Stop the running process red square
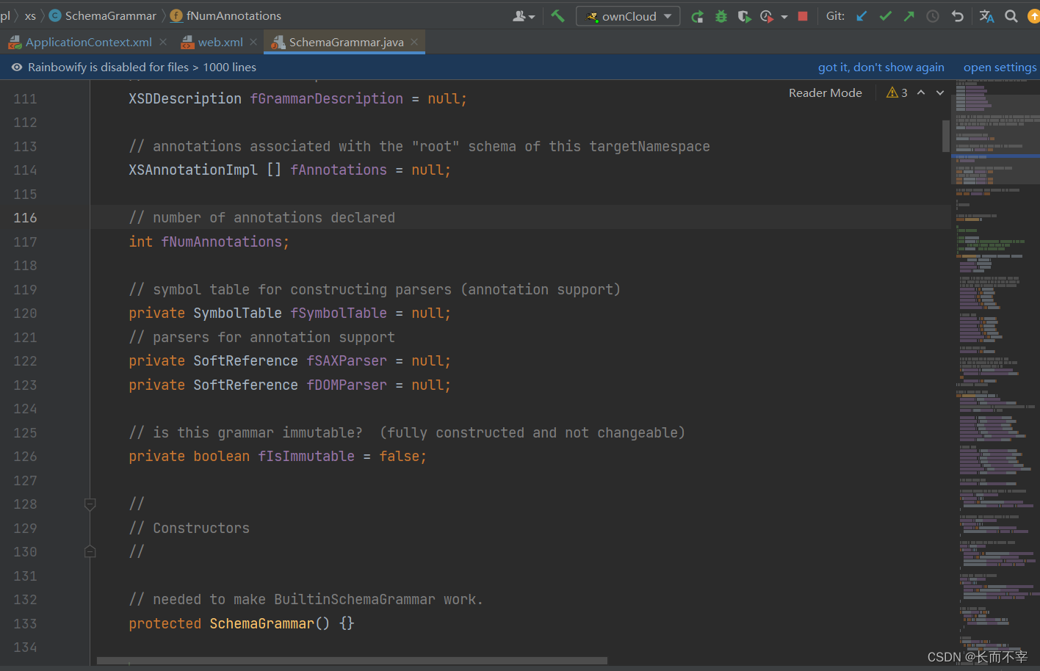1040x671 pixels. click(803, 16)
